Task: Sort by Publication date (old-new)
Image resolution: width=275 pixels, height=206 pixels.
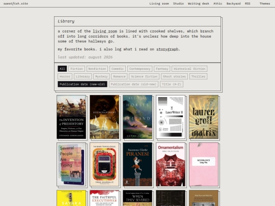Action: 133,84
